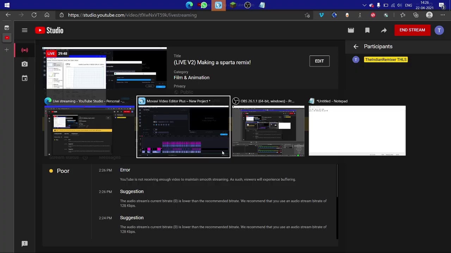
Task: Open the YouTube Studio hamburger menu
Action: point(25,30)
